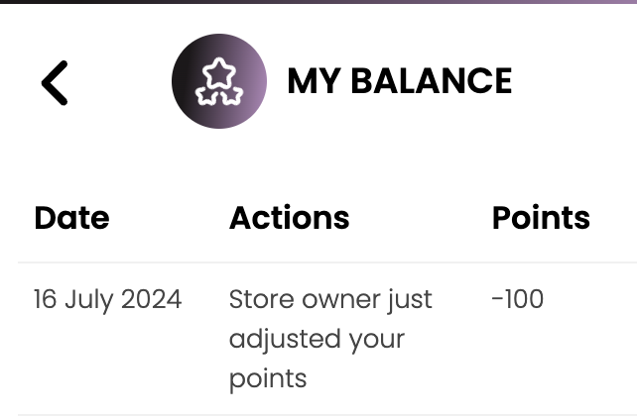Click the word 'points' ending the action text
Image resolution: width=637 pixels, height=420 pixels.
[x=267, y=378]
